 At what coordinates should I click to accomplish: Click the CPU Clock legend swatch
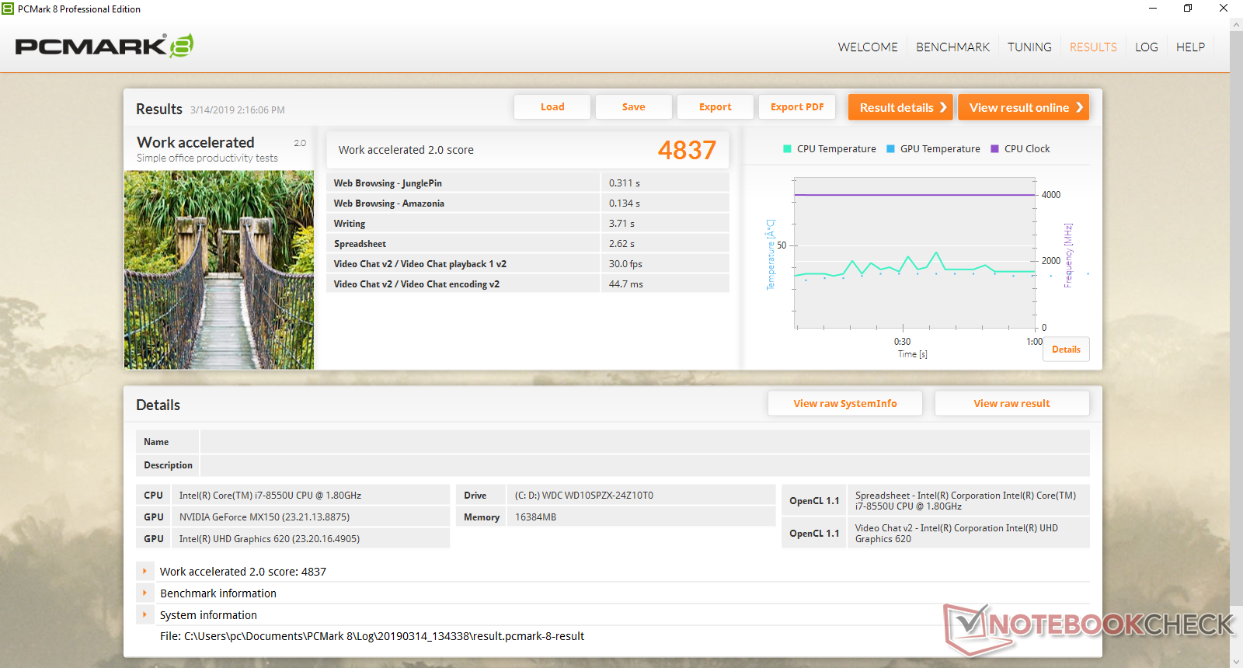(x=994, y=149)
